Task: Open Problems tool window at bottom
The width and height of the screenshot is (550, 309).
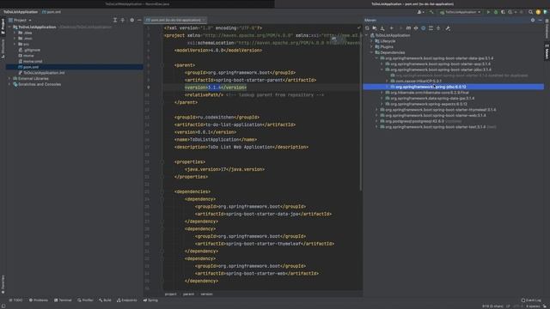Action: pyautogui.click(x=39, y=300)
